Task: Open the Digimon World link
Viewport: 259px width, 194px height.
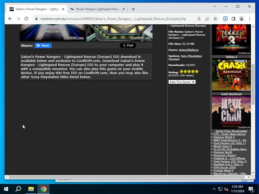Action: pyautogui.click(x=223, y=152)
